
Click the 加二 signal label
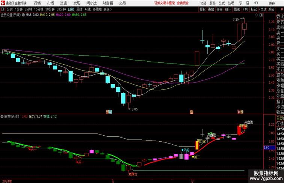(197, 157)
